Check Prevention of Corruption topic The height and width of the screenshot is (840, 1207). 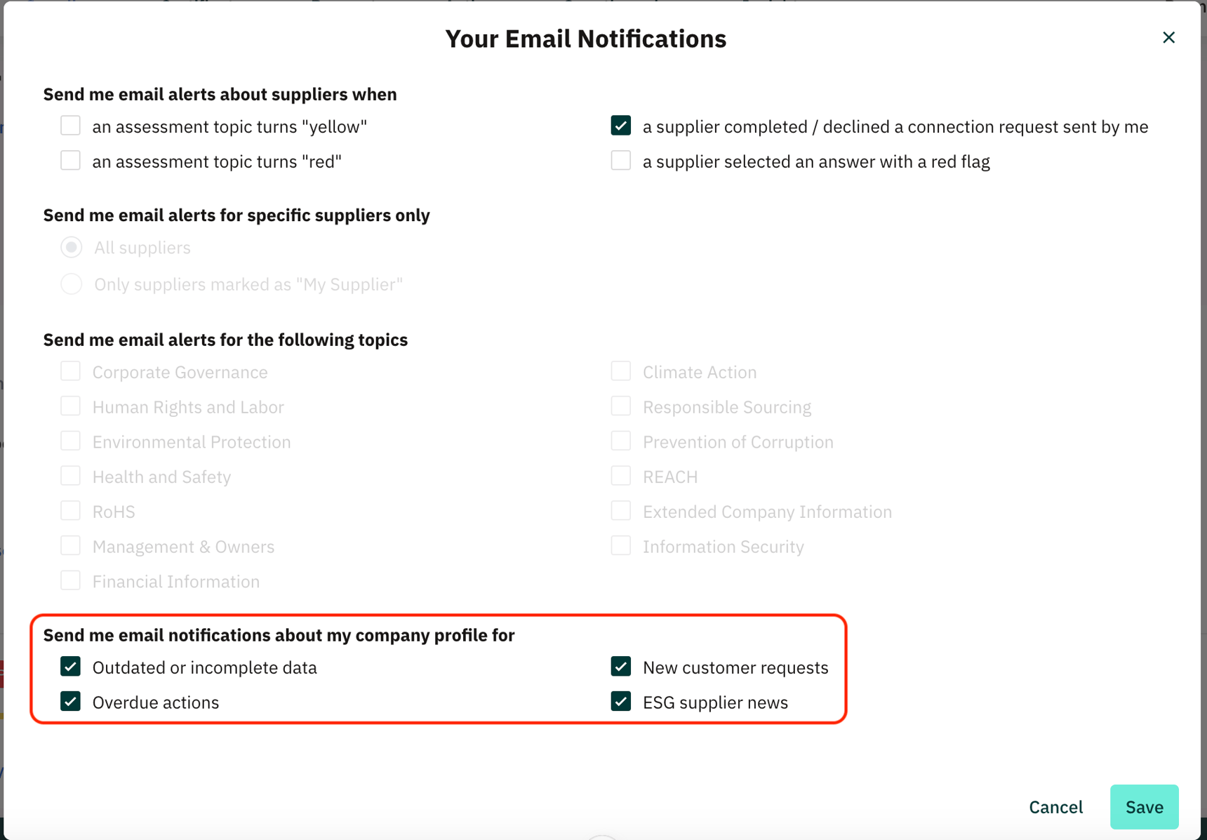coord(620,441)
